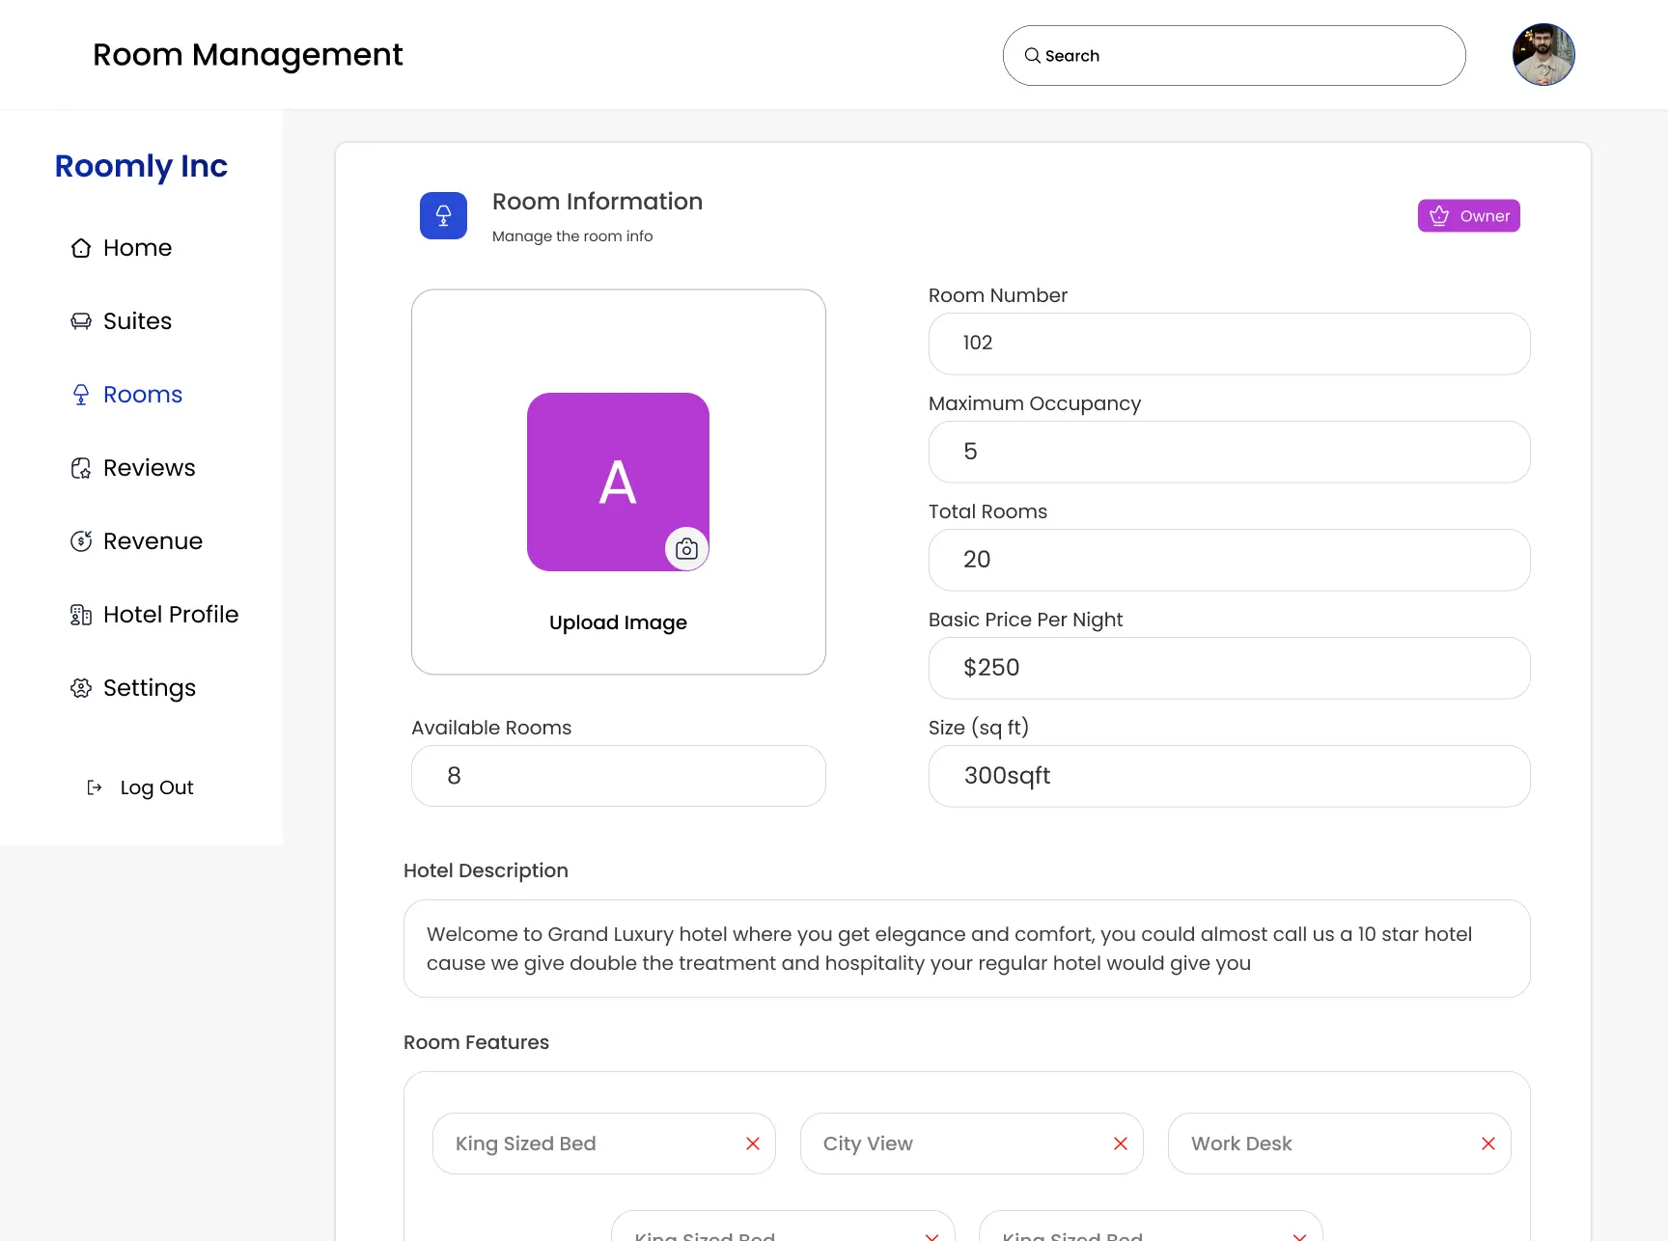Click the blue lamp Room Information icon
Viewport: 1668px width, 1241px height.
[443, 216]
